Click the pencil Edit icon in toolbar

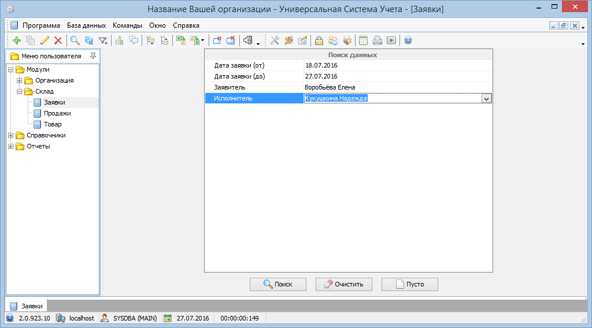[45, 40]
